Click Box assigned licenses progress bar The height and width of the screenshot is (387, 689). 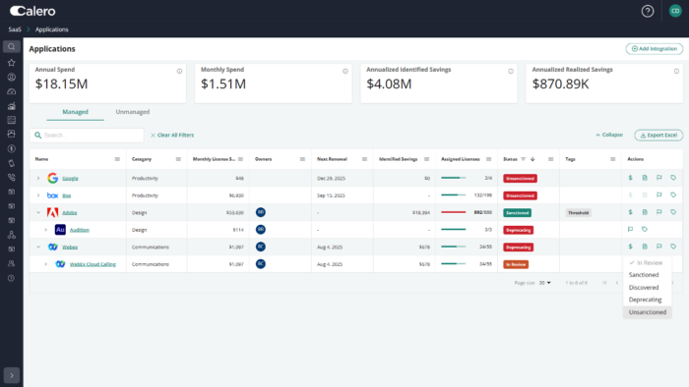pyautogui.click(x=453, y=195)
